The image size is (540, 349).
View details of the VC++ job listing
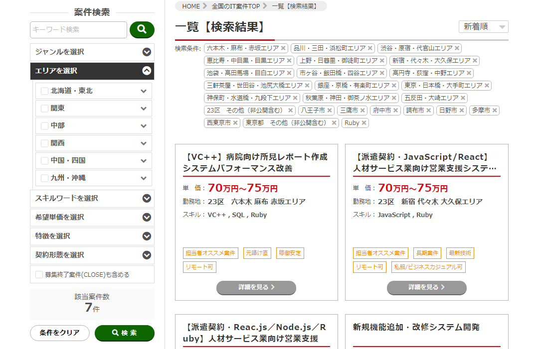256,287
